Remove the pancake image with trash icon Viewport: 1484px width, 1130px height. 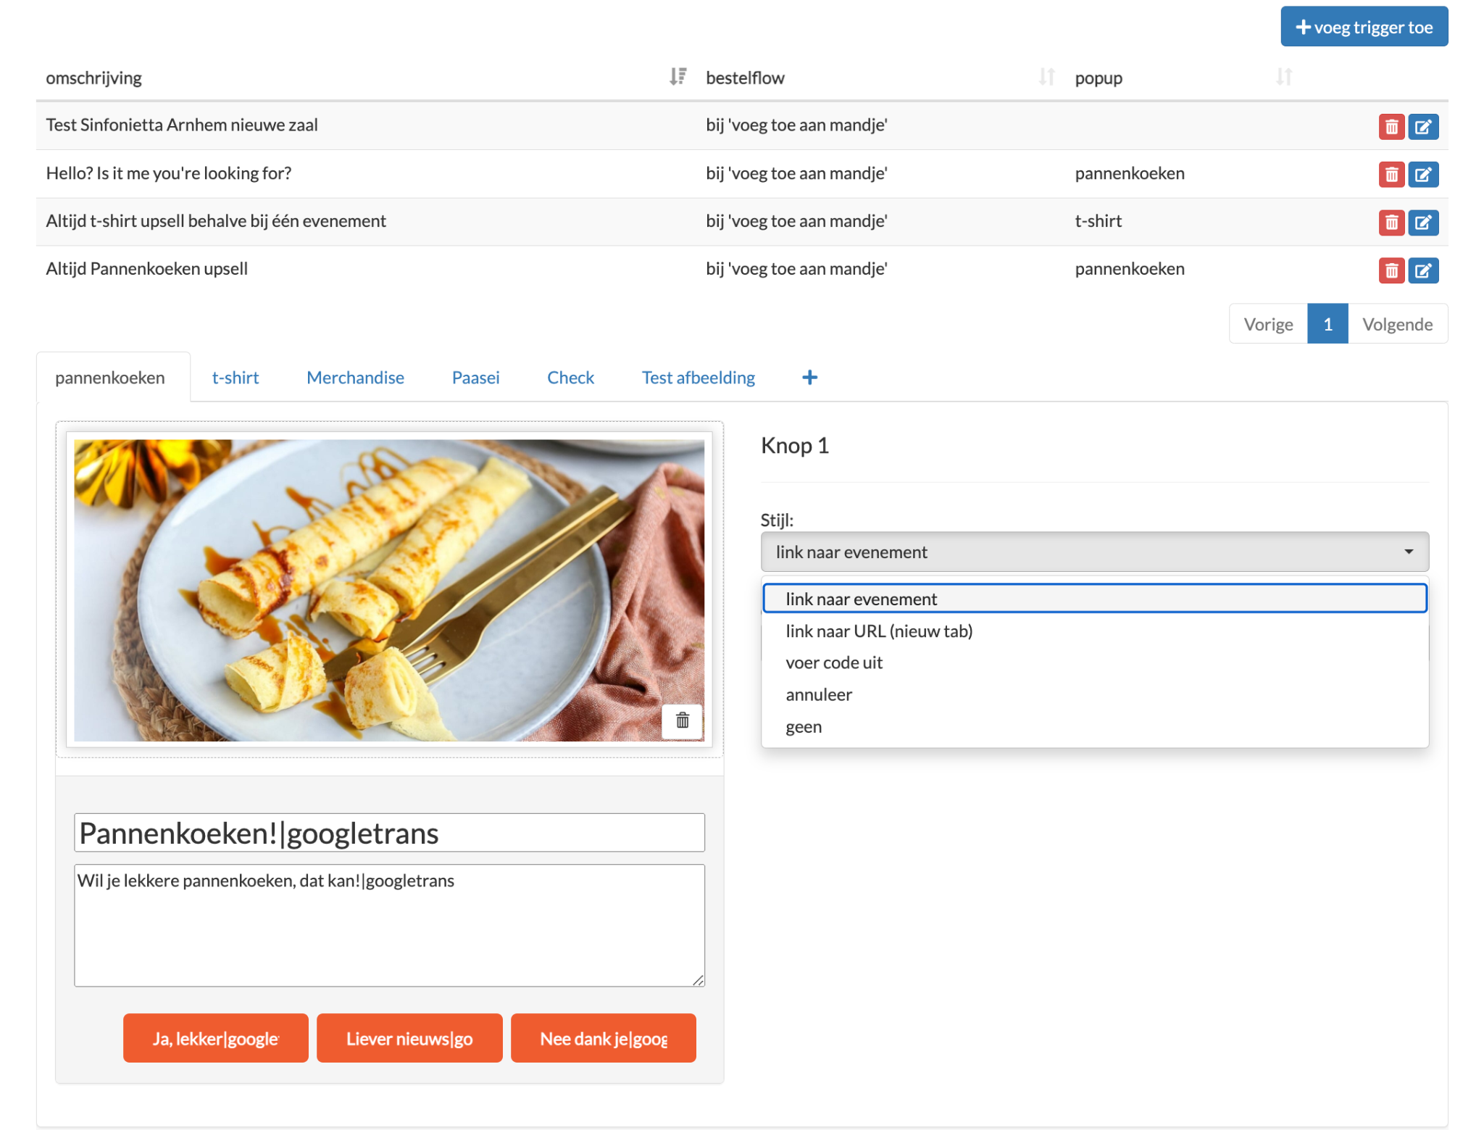[x=682, y=720]
